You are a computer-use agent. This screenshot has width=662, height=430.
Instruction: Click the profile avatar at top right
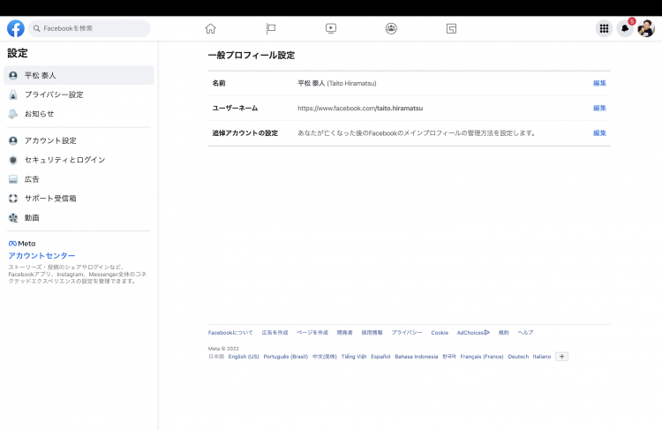pyautogui.click(x=646, y=28)
